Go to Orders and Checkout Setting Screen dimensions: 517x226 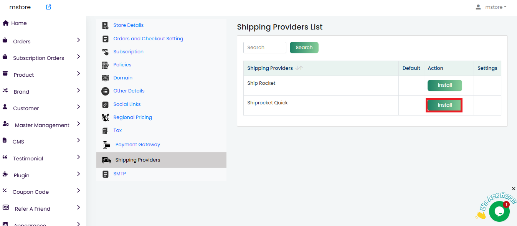coord(148,39)
